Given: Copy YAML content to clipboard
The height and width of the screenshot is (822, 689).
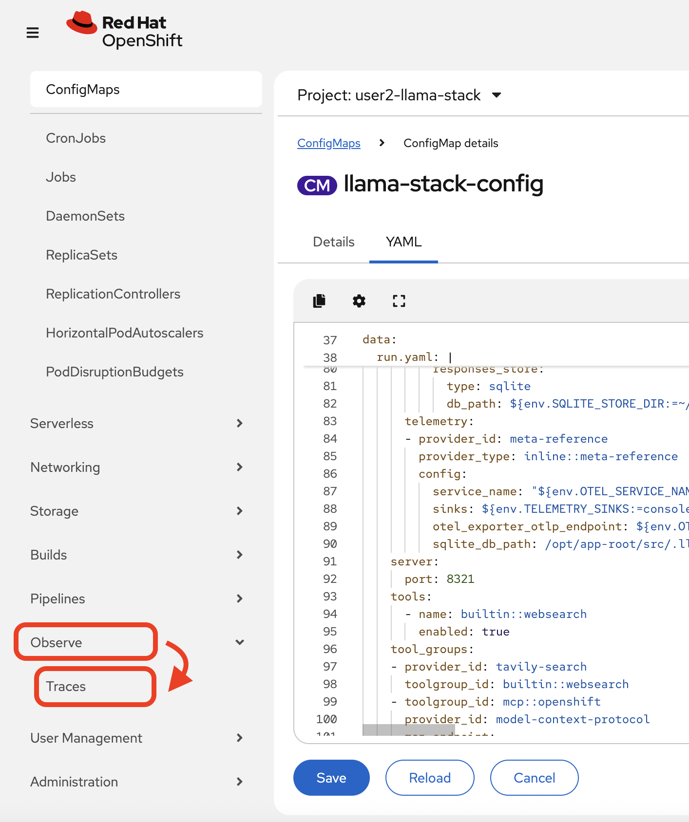Looking at the screenshot, I should tap(319, 301).
